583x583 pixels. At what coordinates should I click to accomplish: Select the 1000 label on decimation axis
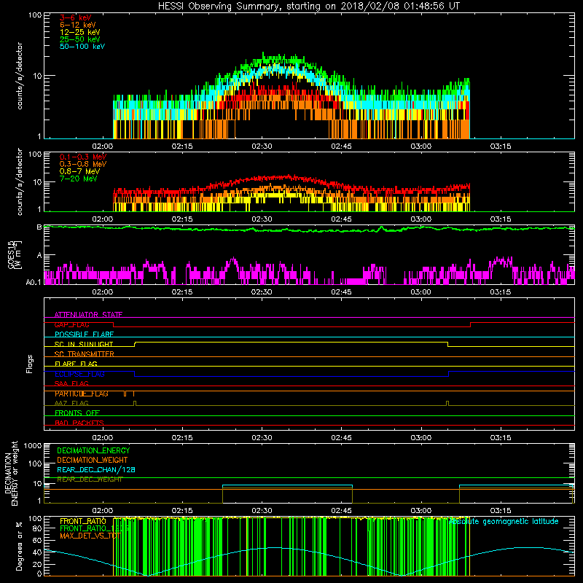pos(33,446)
